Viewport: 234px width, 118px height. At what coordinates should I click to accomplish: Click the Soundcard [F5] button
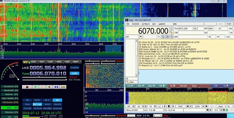10,86
